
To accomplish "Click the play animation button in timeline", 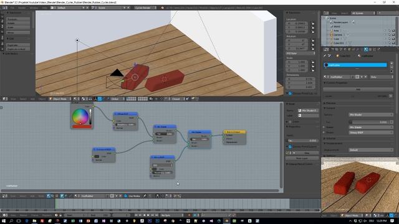I will pos(148,215).
